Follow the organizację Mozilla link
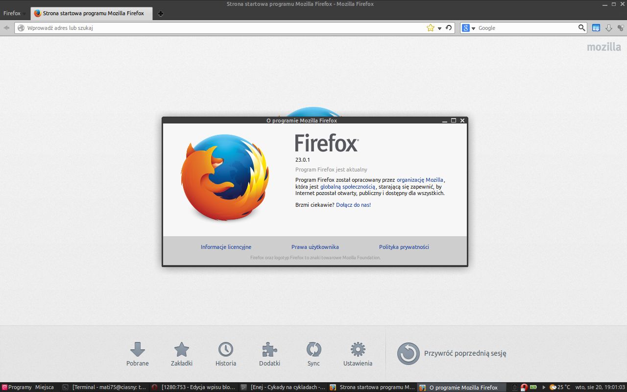This screenshot has width=627, height=392. tap(420, 180)
